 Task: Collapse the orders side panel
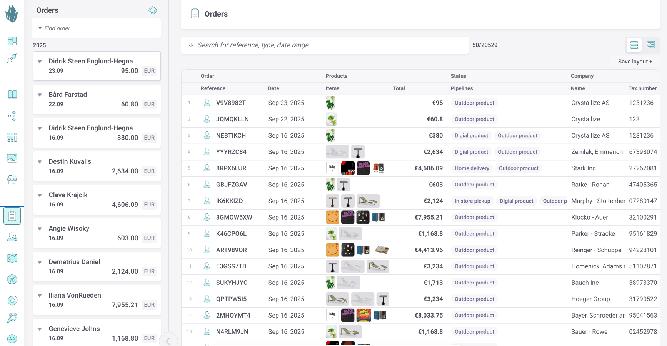[x=168, y=340]
